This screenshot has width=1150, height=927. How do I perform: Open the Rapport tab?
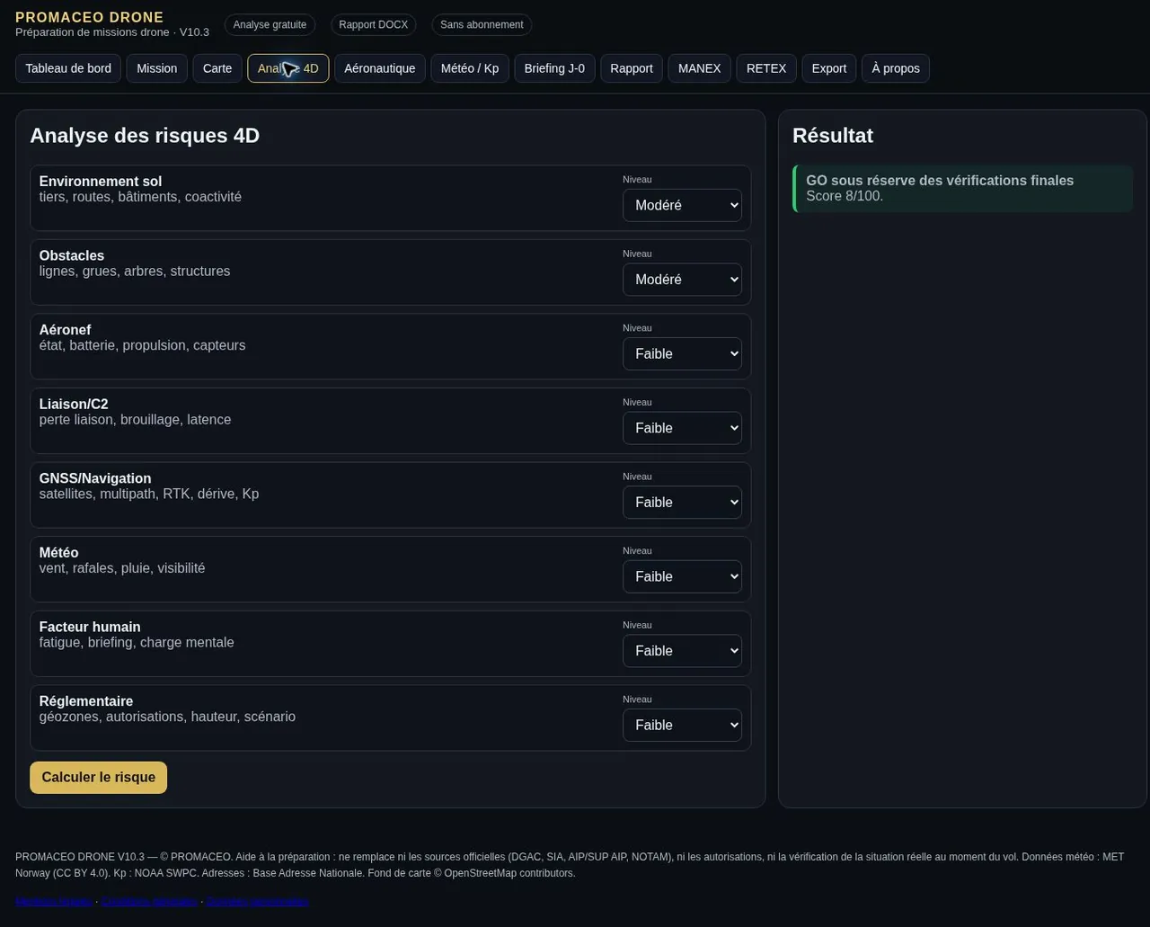click(632, 68)
